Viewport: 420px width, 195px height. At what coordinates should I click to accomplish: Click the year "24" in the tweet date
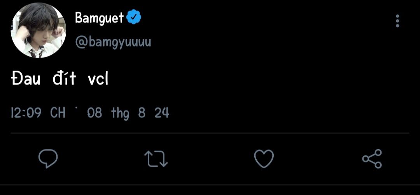[x=161, y=113]
